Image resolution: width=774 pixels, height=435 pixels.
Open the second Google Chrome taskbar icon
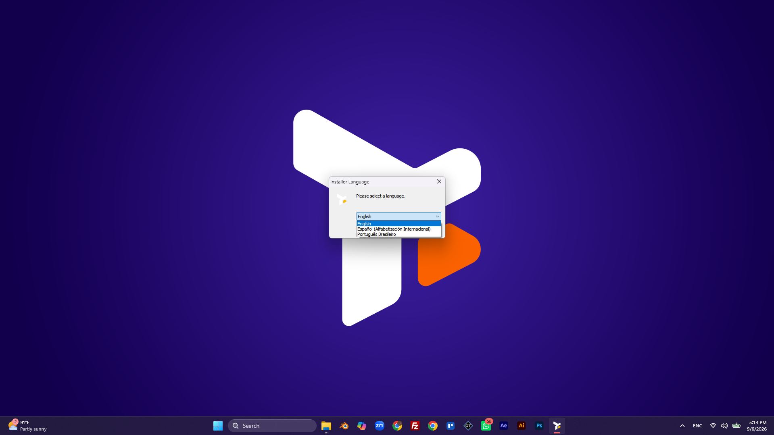tap(433, 426)
